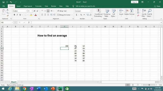Screen dimensions: 163x91
Task: Click the Save icon in the title bar
Action: click(x=3, y=2)
